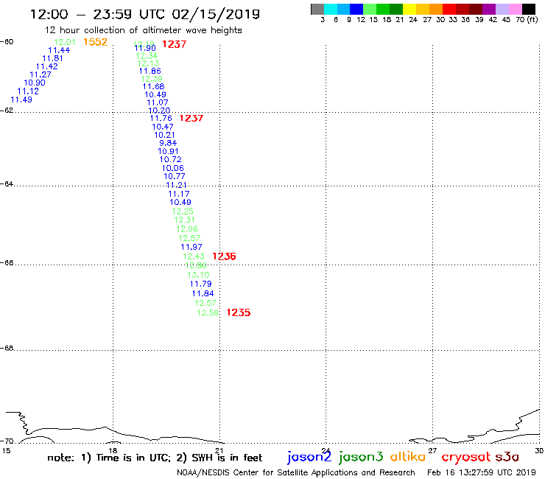This screenshot has width=545, height=479.
Task: Select the '27' longitude axis label
Action: 432,450
